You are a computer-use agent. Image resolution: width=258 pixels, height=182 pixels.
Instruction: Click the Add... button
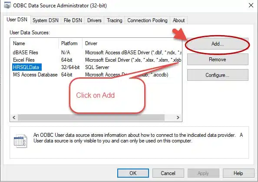tap(218, 44)
